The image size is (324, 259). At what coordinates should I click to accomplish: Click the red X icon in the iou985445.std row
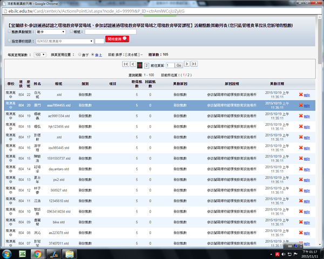301,148
